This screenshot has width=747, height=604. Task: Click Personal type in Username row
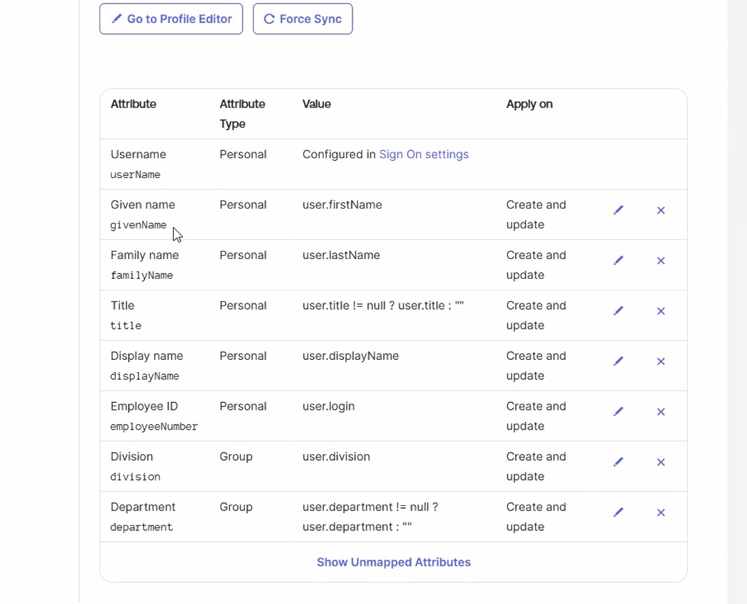pos(243,154)
